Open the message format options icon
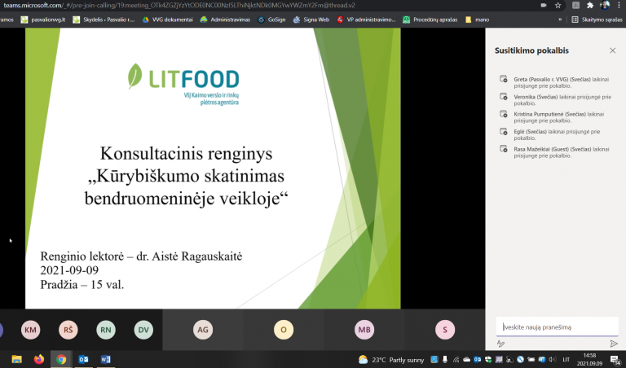626x368 pixels. point(500,344)
